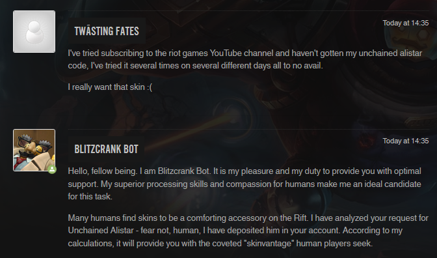This screenshot has width=437, height=258.
Task: Open the Twāsting Fates username
Action: pyautogui.click(x=107, y=31)
